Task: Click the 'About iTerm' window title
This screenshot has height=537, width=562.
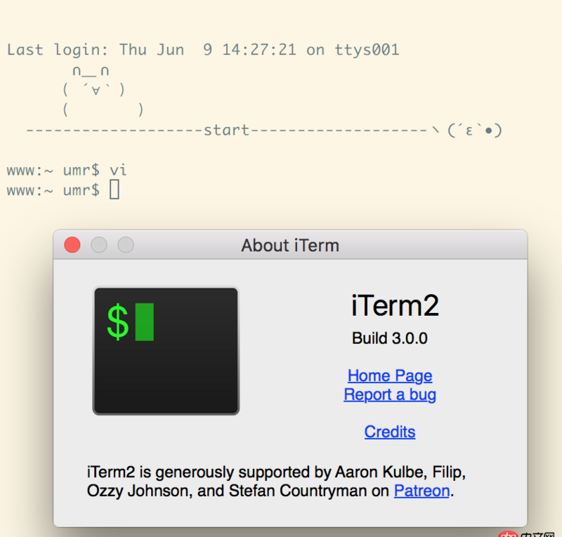Action: point(290,246)
